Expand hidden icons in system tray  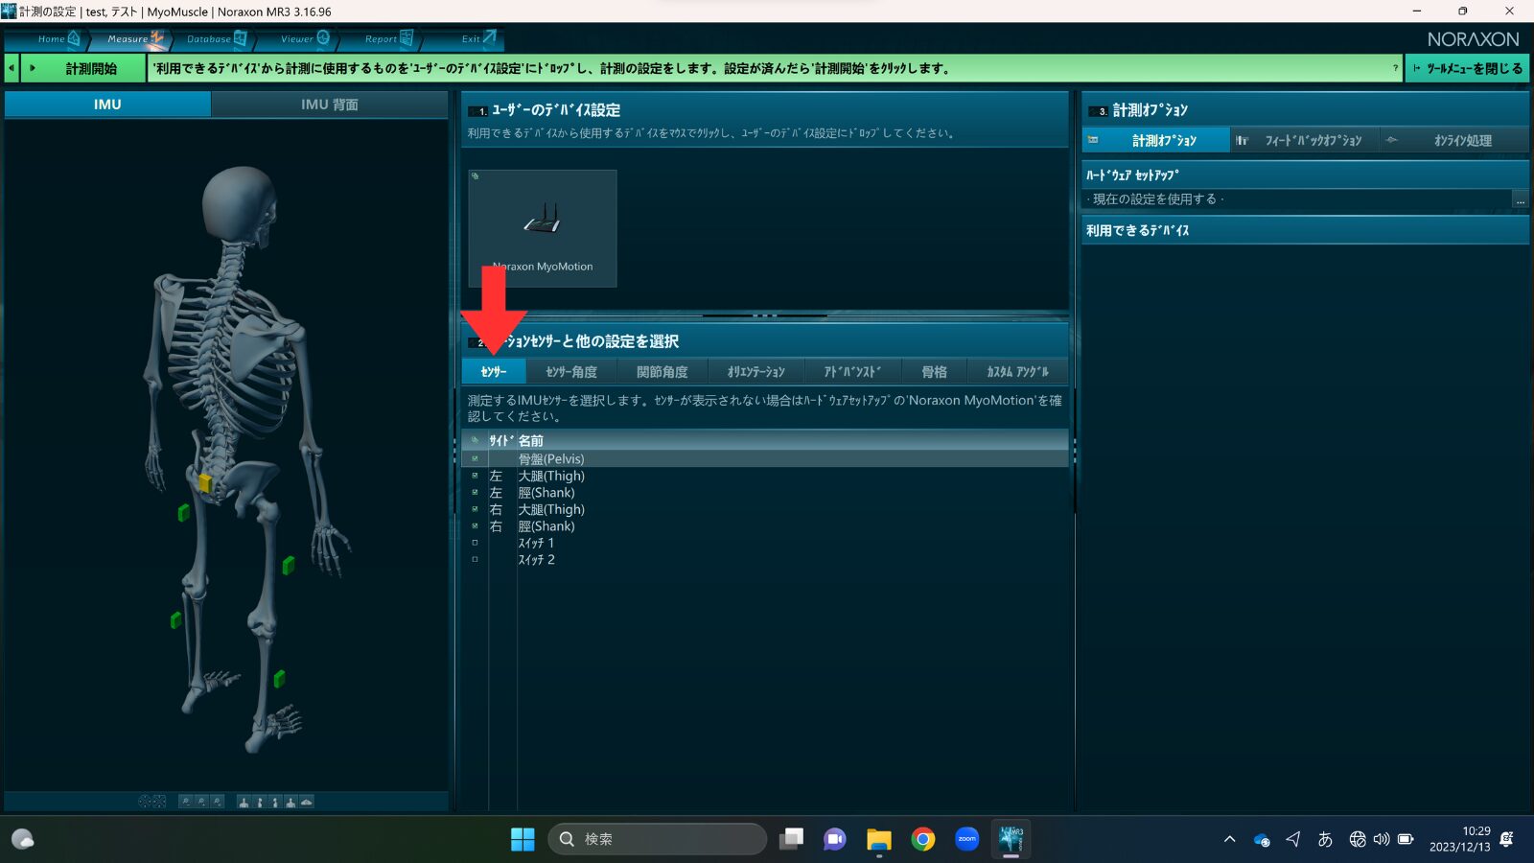coord(1230,838)
